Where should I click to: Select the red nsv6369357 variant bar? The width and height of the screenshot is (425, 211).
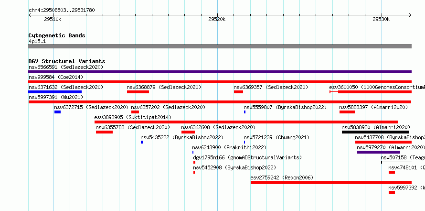[x=238, y=92]
